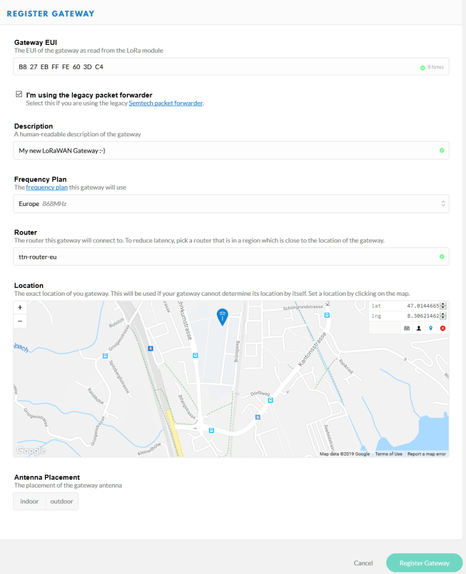The image size is (466, 574).
Task: Click the REGISTER GATEWAY heading
Action: click(x=49, y=13)
